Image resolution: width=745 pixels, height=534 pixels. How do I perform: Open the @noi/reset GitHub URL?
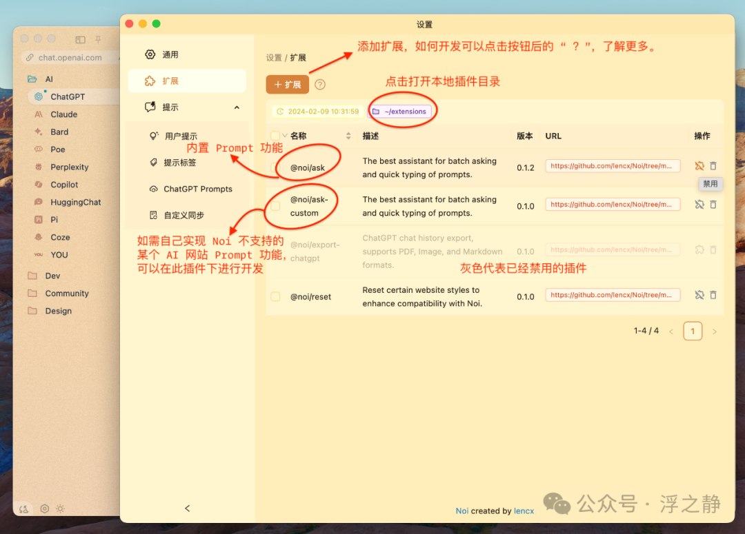(613, 295)
